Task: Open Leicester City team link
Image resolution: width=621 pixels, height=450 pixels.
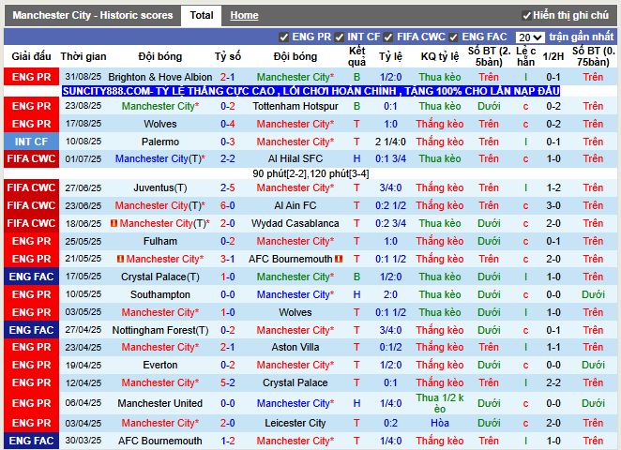Action: [295, 423]
